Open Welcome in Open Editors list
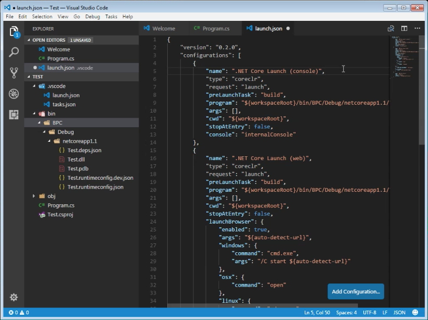Viewport: 428px width, 320px height. pyautogui.click(x=82, y=50)
